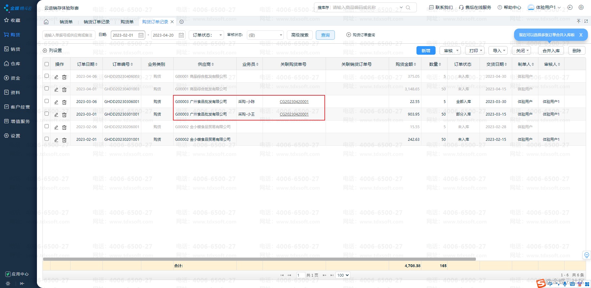
Task: Switch to the 销货单 tab
Action: tap(66, 22)
